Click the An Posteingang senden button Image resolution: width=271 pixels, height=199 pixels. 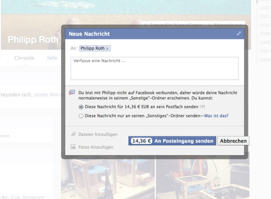(x=172, y=141)
